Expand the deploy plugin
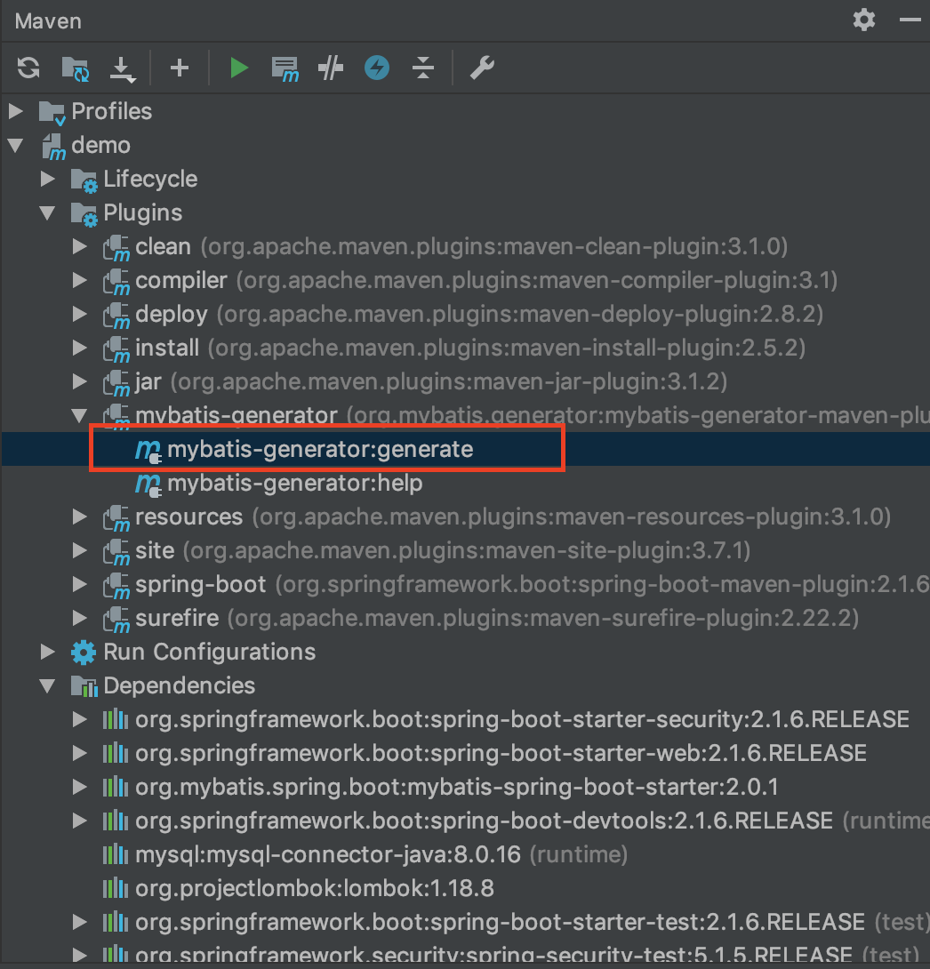Viewport: 930px width, 969px height. click(x=80, y=314)
